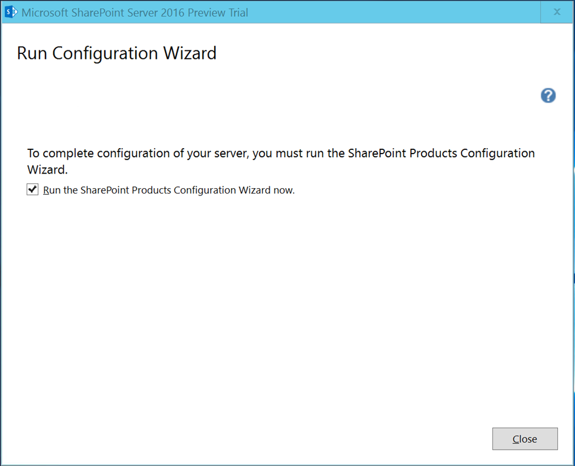The image size is (575, 466).
Task: Toggle the checkmark box beside 'Run the SharePoint'
Action: pos(32,190)
